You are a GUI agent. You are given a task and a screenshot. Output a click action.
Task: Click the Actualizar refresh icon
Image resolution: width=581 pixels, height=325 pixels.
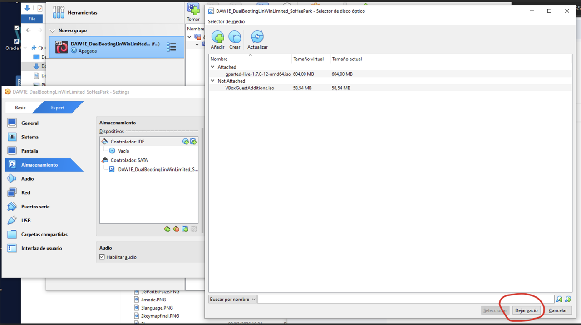[x=257, y=37]
